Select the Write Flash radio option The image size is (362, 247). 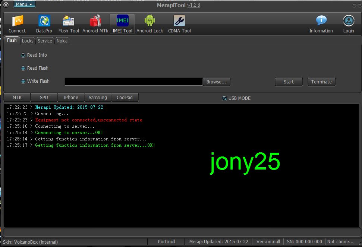click(23, 81)
